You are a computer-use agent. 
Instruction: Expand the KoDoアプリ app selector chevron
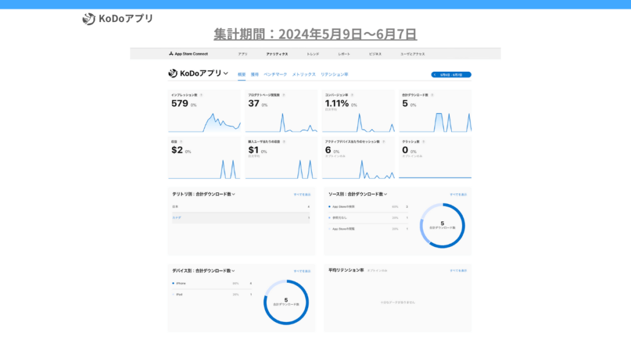click(x=226, y=74)
